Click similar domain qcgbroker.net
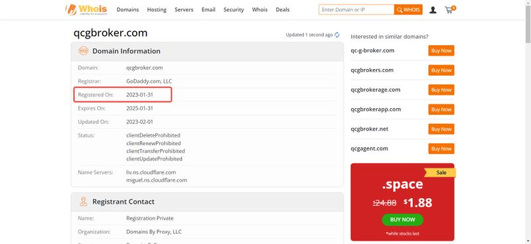Screen dimensions: 531x244 pyautogui.click(x=370, y=129)
